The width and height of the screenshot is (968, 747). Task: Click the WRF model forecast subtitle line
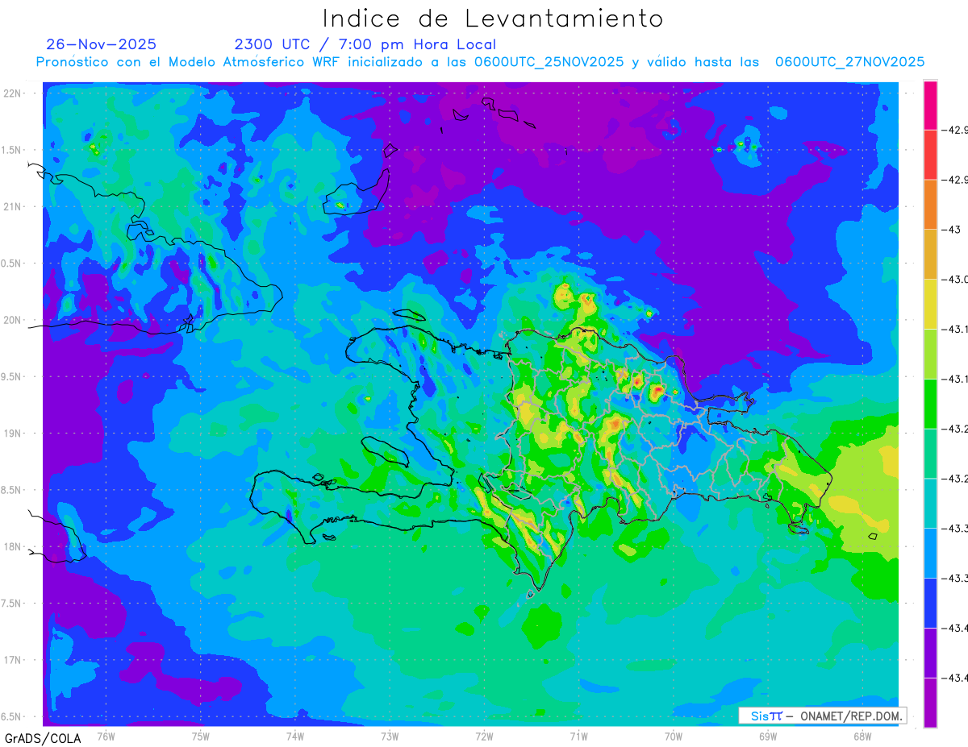click(480, 62)
